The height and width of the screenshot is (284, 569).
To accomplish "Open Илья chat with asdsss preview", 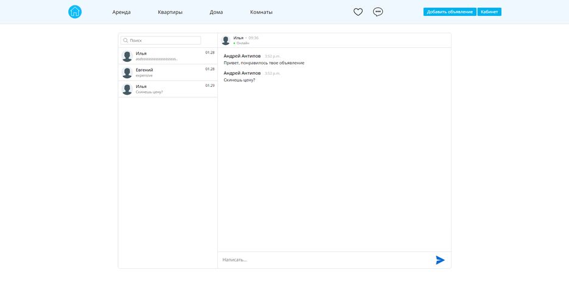I will (x=167, y=56).
